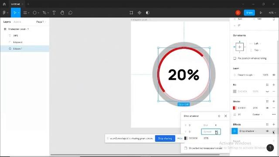The width and height of the screenshot is (279, 157).
Task: Select the Pen tool
Action: (44, 13)
